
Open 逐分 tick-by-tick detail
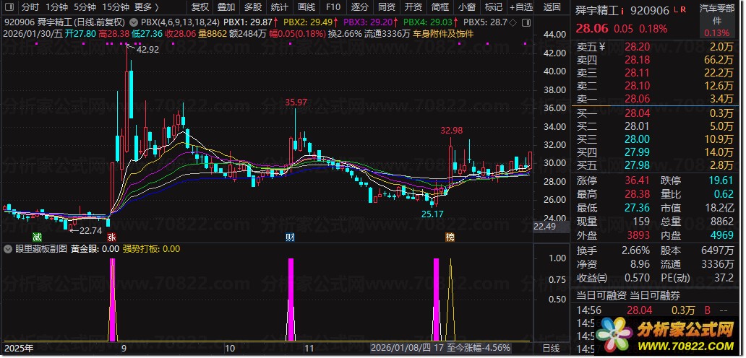point(360,7)
